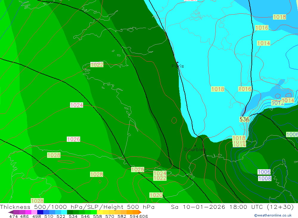This screenshot has width=298, height=218.
Task: Click the light pink legend swatch above 498
Action: (34, 212)
